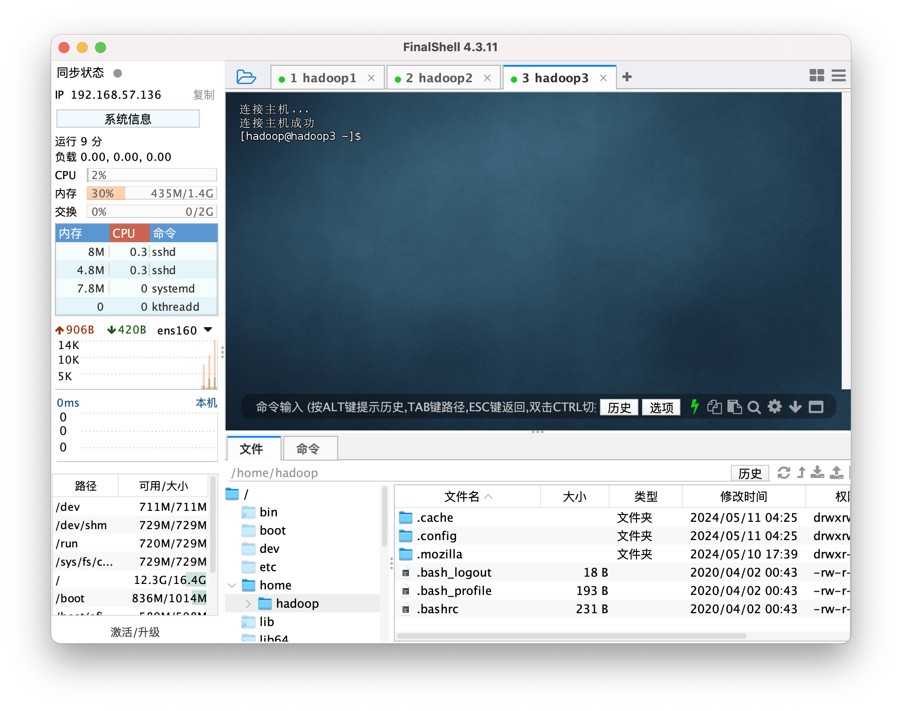Collapse the home folder in tree
Image resolution: width=902 pixels, height=711 pixels.
[x=232, y=585]
